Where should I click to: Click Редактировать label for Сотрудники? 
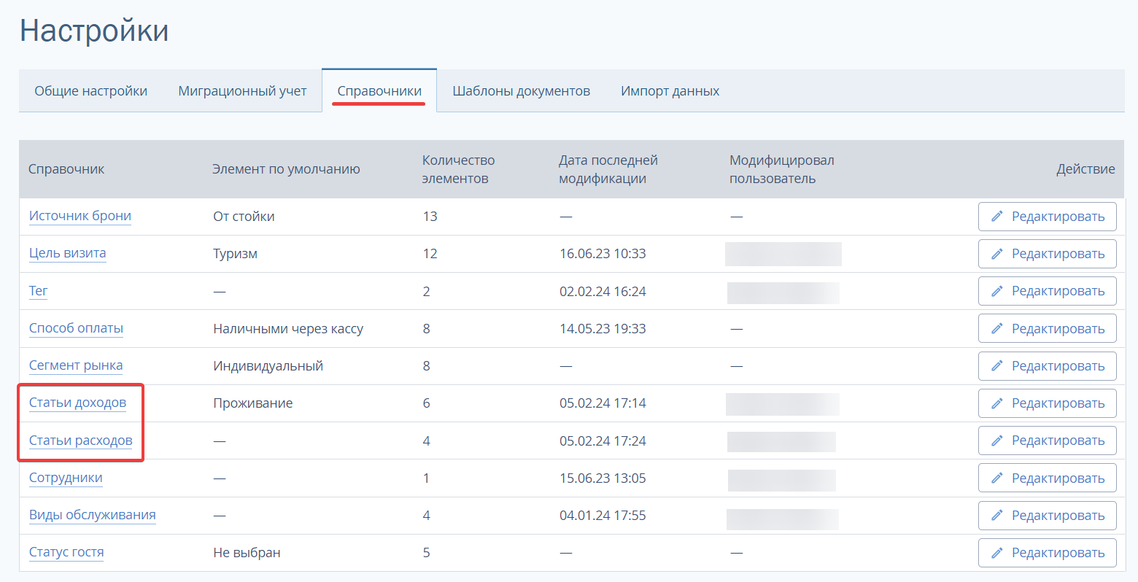[x=1058, y=478]
